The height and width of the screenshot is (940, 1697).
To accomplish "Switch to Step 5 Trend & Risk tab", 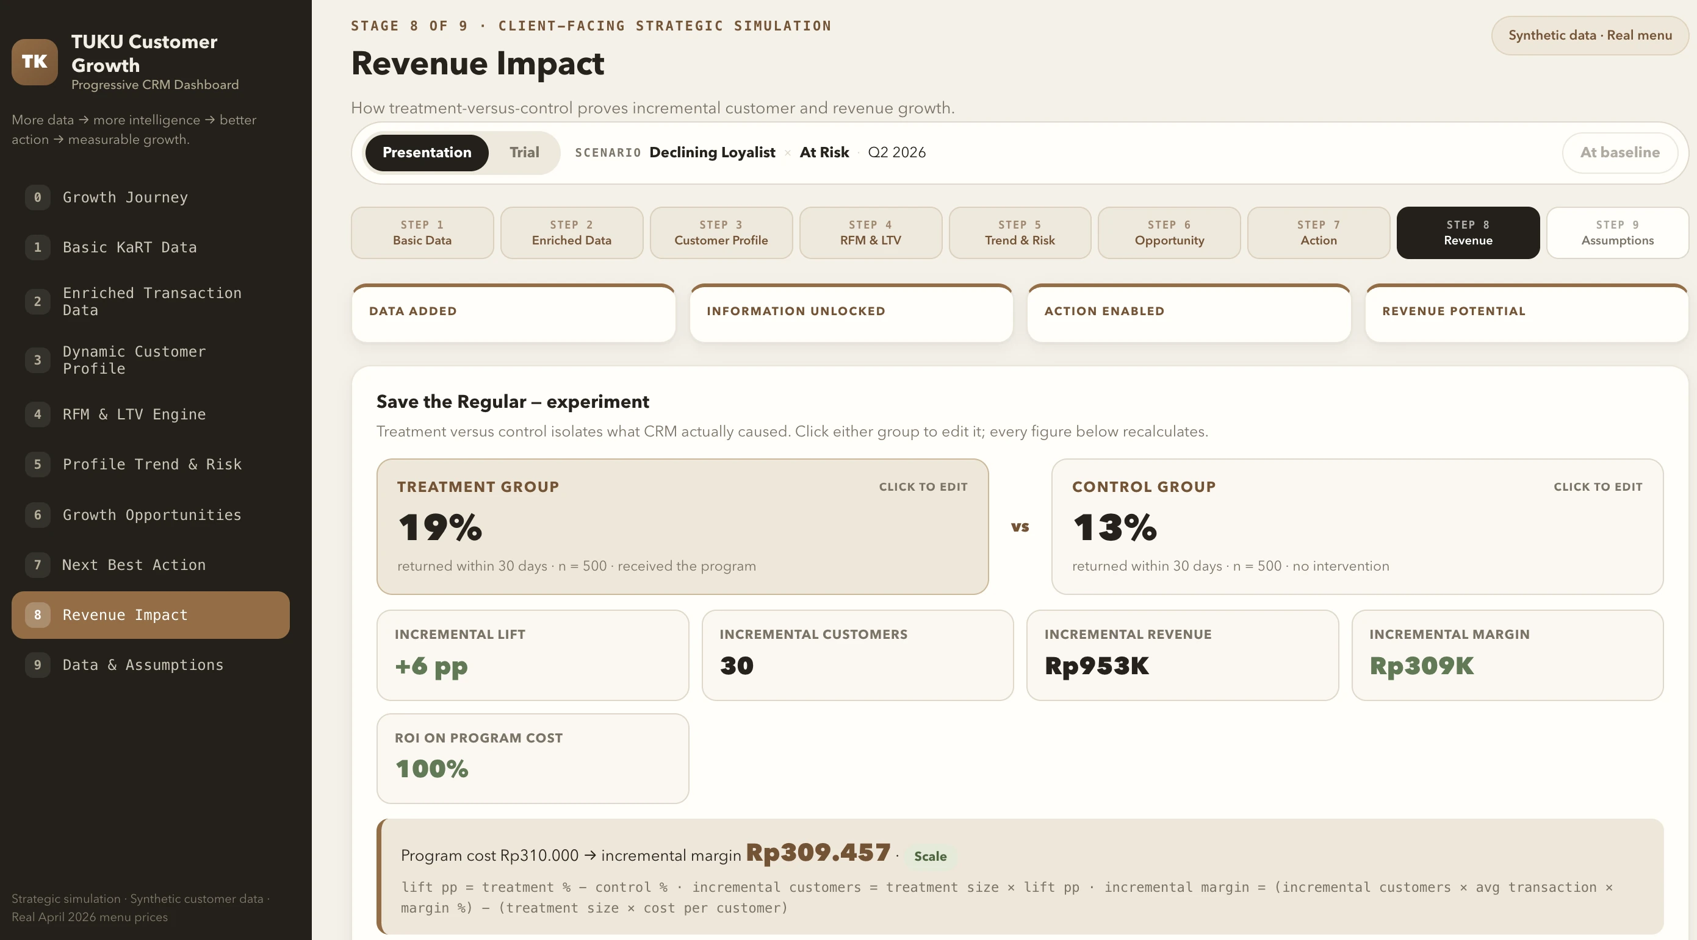I will click(1020, 233).
